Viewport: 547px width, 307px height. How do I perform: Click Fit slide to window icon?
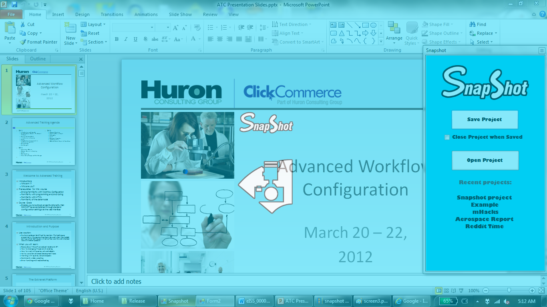tap(541, 291)
